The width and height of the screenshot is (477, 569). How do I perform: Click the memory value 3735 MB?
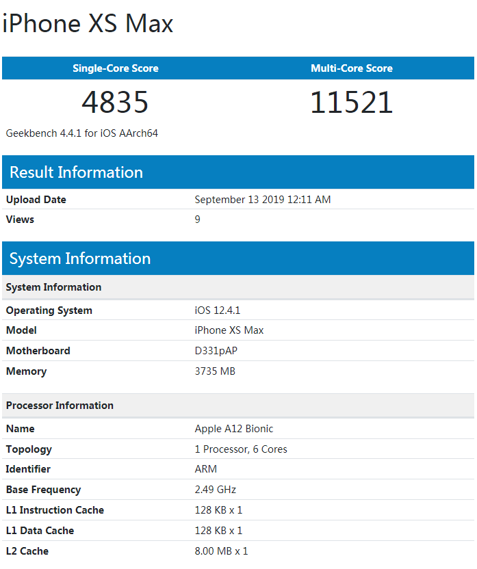tap(216, 371)
